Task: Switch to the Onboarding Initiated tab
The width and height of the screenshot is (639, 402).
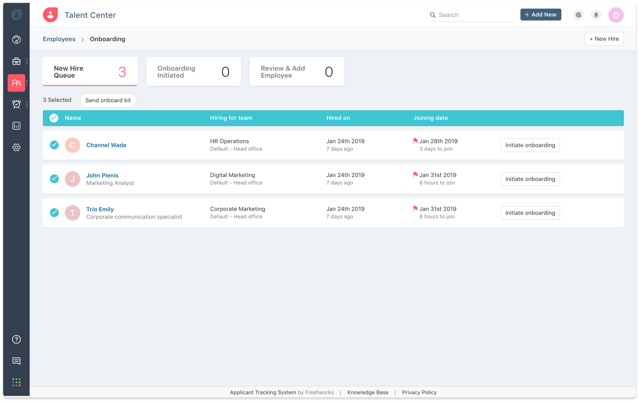Action: point(193,71)
